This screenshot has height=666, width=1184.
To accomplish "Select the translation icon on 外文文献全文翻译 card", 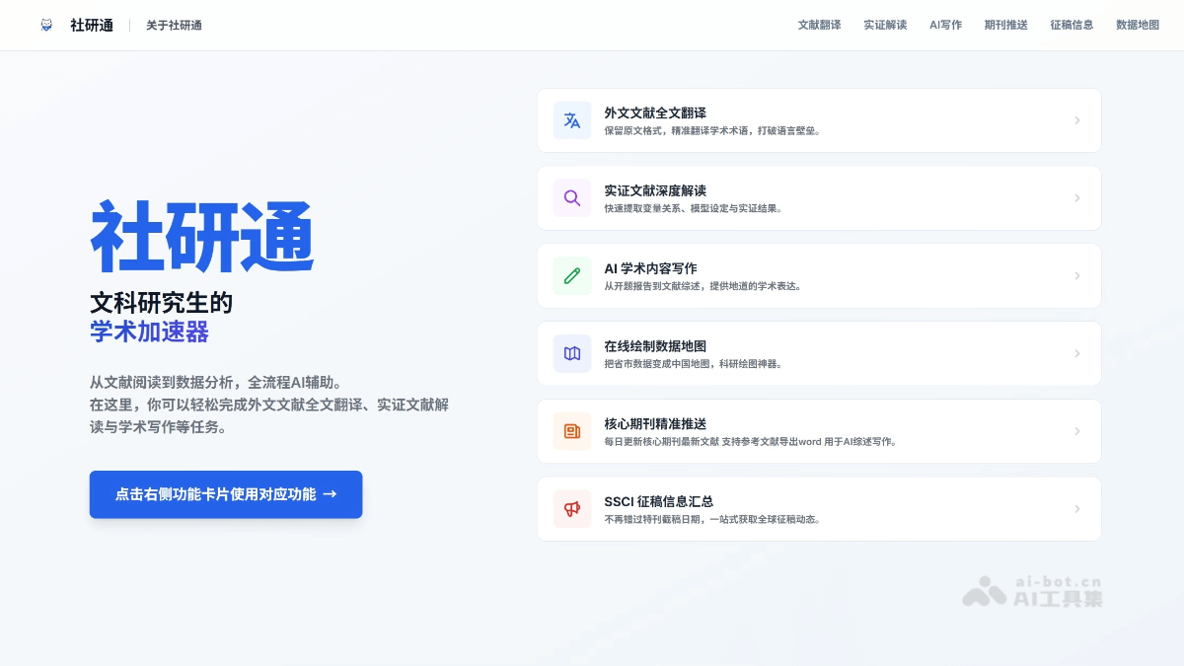I will point(572,119).
